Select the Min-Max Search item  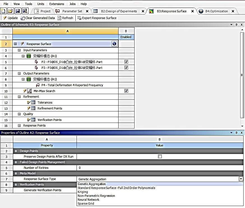(44, 91)
